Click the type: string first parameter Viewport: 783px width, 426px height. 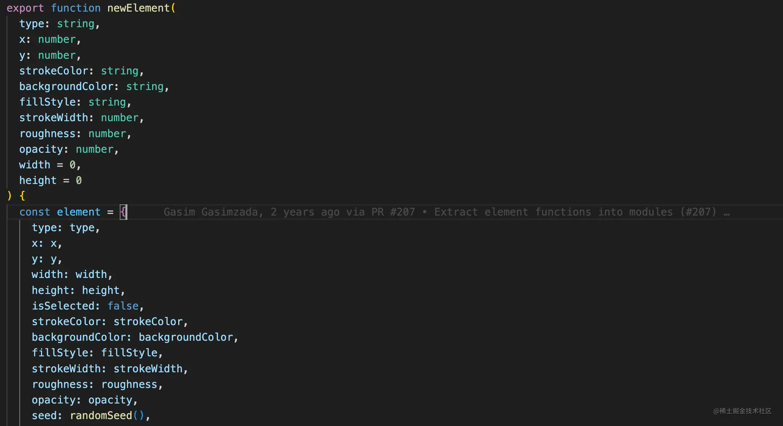(x=57, y=24)
